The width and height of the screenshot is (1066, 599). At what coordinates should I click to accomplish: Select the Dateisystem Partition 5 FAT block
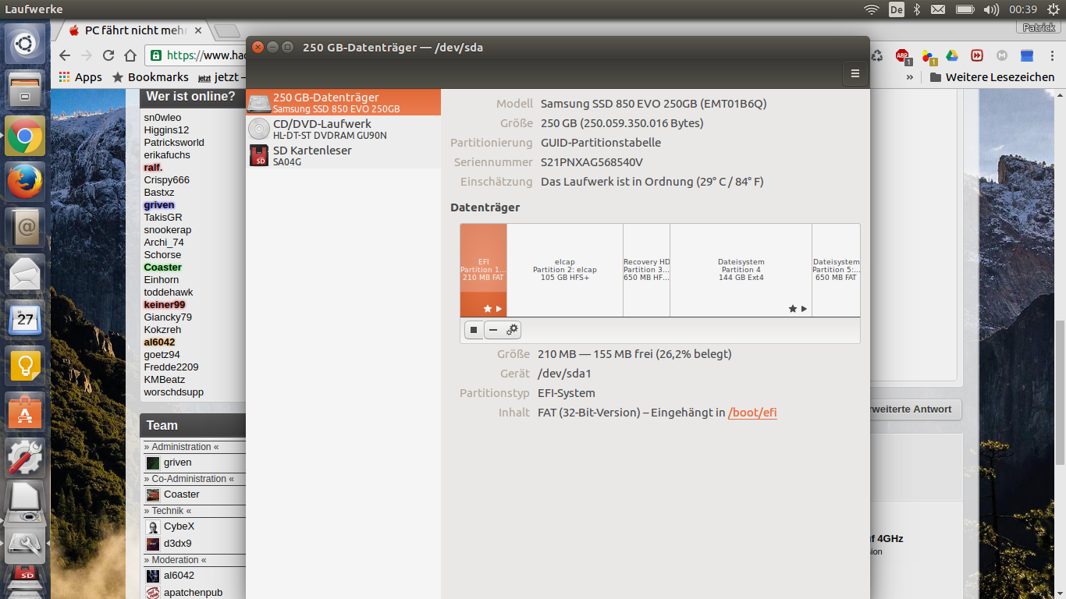tap(836, 270)
